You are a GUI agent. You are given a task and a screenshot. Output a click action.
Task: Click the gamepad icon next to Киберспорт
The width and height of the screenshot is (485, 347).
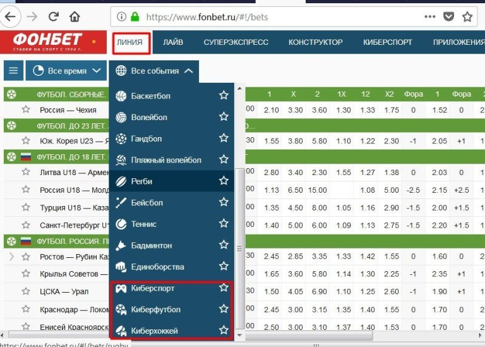pyautogui.click(x=121, y=288)
